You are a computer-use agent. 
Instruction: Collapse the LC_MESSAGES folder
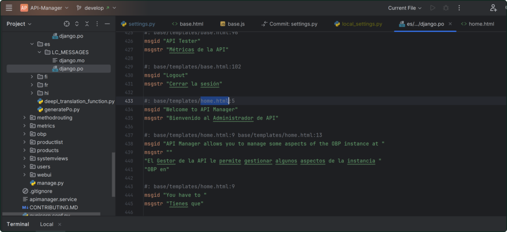[40, 52]
